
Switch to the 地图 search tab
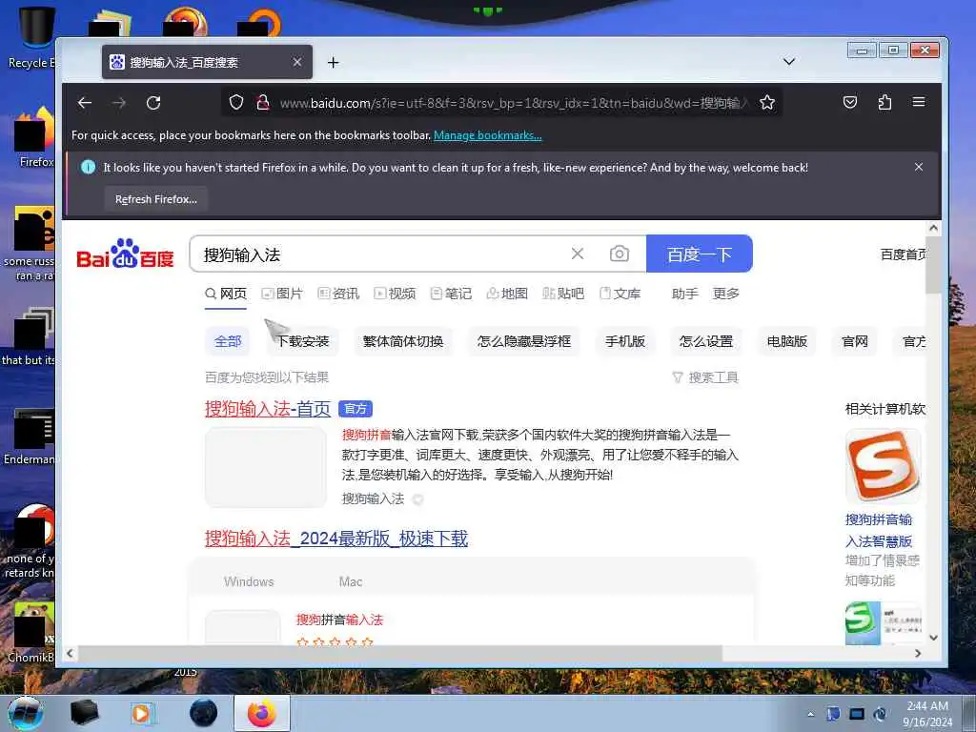tap(507, 294)
